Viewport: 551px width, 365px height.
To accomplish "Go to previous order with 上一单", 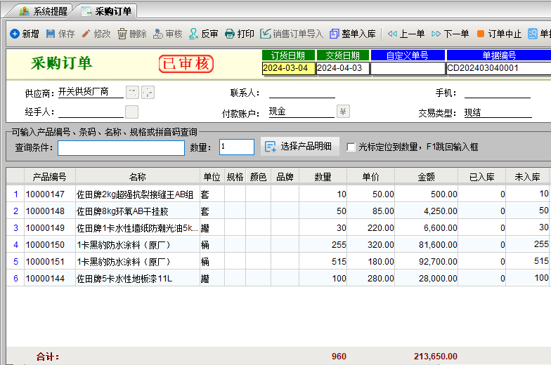I will pos(406,34).
